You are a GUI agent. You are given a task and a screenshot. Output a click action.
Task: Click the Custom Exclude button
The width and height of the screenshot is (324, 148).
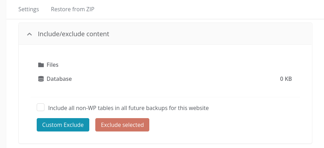pyautogui.click(x=63, y=125)
